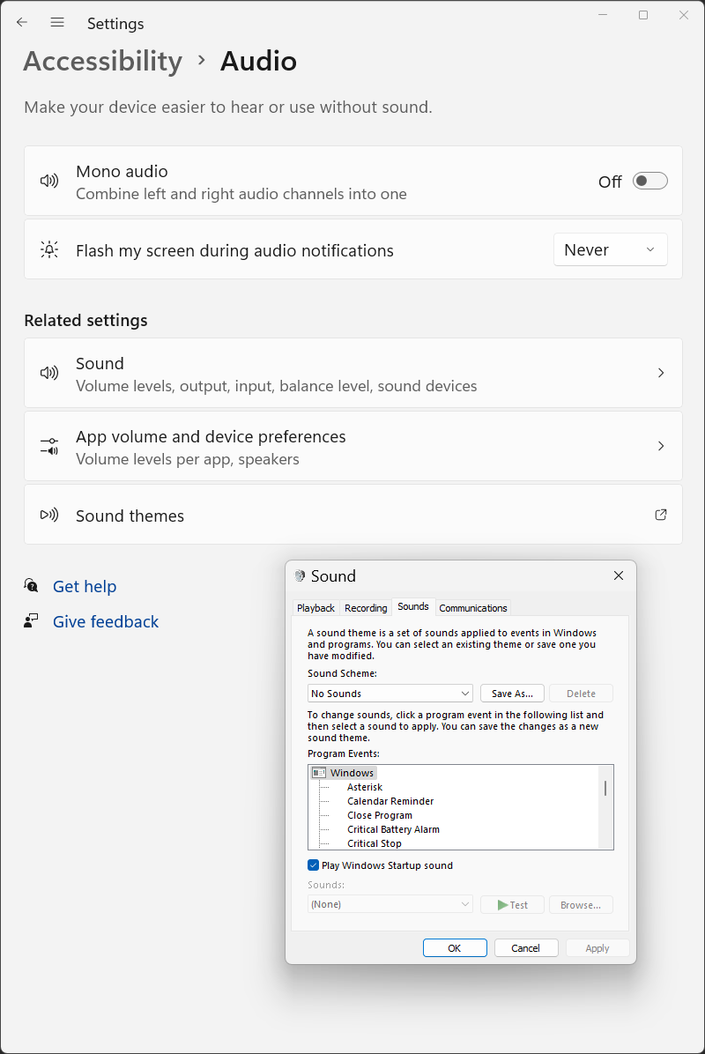The width and height of the screenshot is (705, 1054).
Task: Click the Get help icon
Action: click(x=32, y=586)
